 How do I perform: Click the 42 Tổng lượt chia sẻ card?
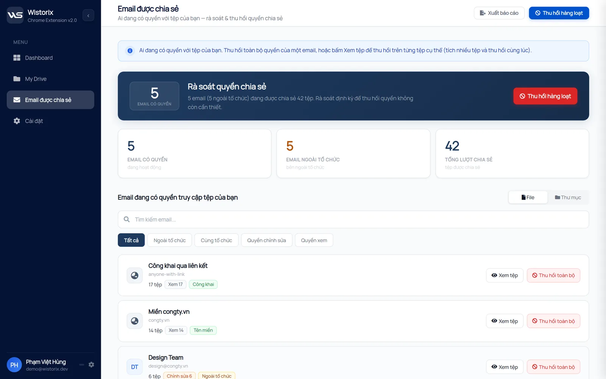click(x=512, y=153)
